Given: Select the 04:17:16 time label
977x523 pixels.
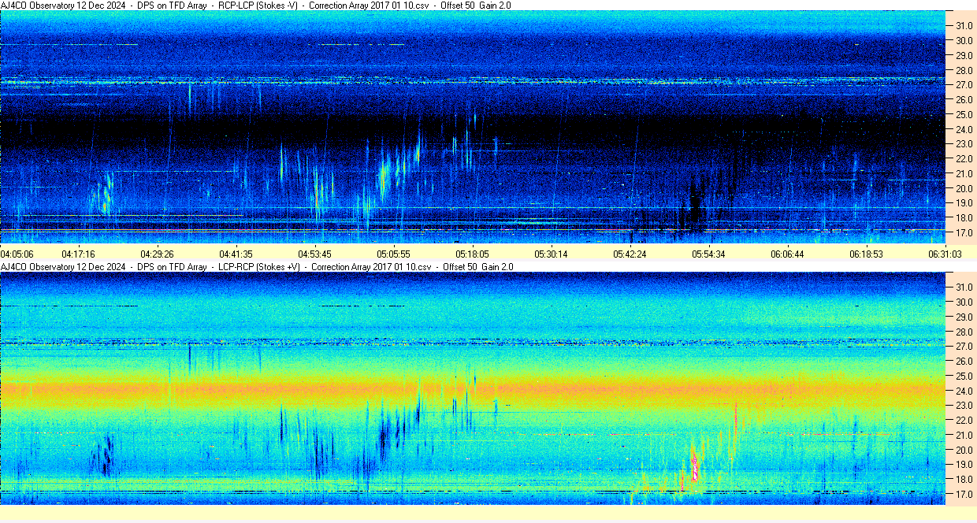Looking at the screenshot, I should pyautogui.click(x=78, y=254).
